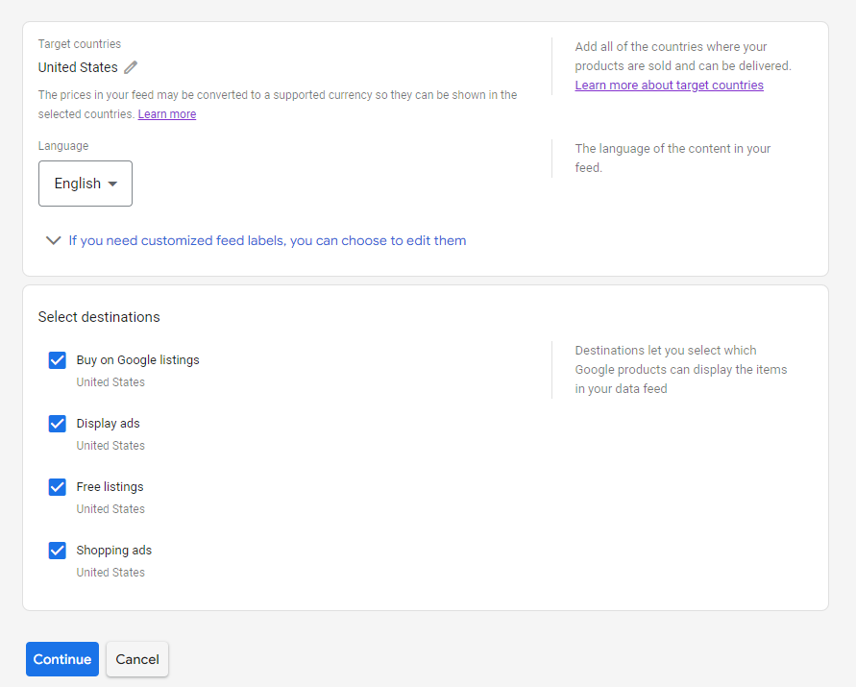This screenshot has height=687, width=856.
Task: Open the Learn more link about currency conversion
Action: click(x=166, y=114)
